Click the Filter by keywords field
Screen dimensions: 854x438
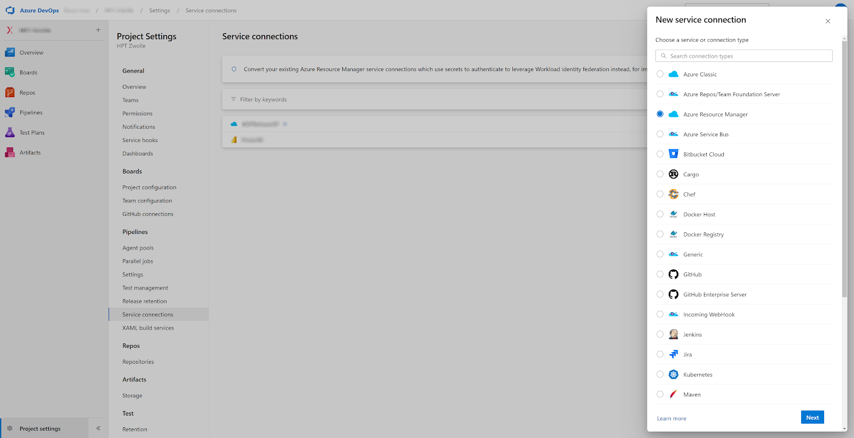tap(434, 99)
